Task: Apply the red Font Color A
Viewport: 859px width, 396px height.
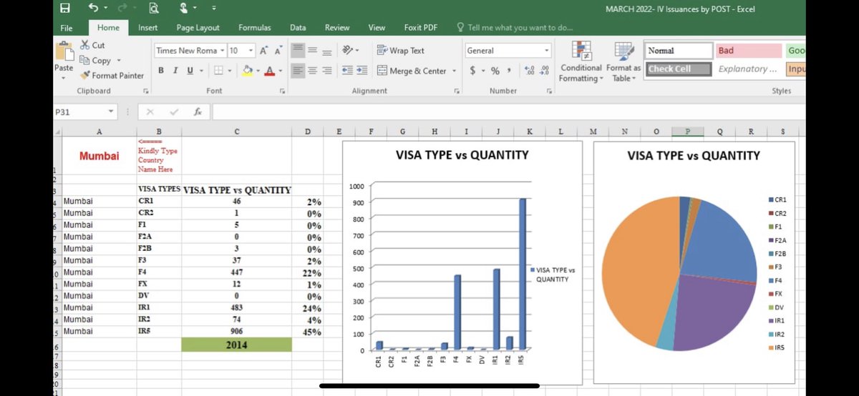Action: [x=269, y=70]
